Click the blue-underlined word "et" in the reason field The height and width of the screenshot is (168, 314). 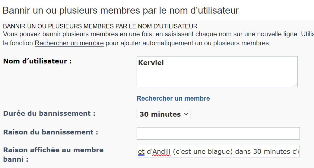(141, 151)
